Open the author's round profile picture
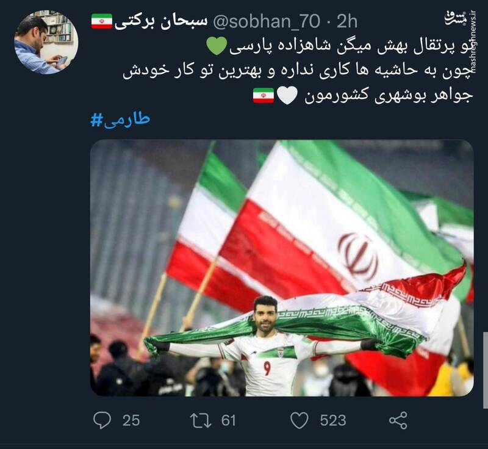 pyautogui.click(x=46, y=42)
